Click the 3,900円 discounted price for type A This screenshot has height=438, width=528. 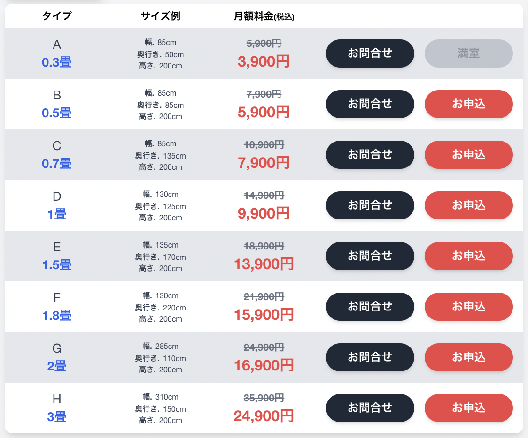(x=264, y=61)
